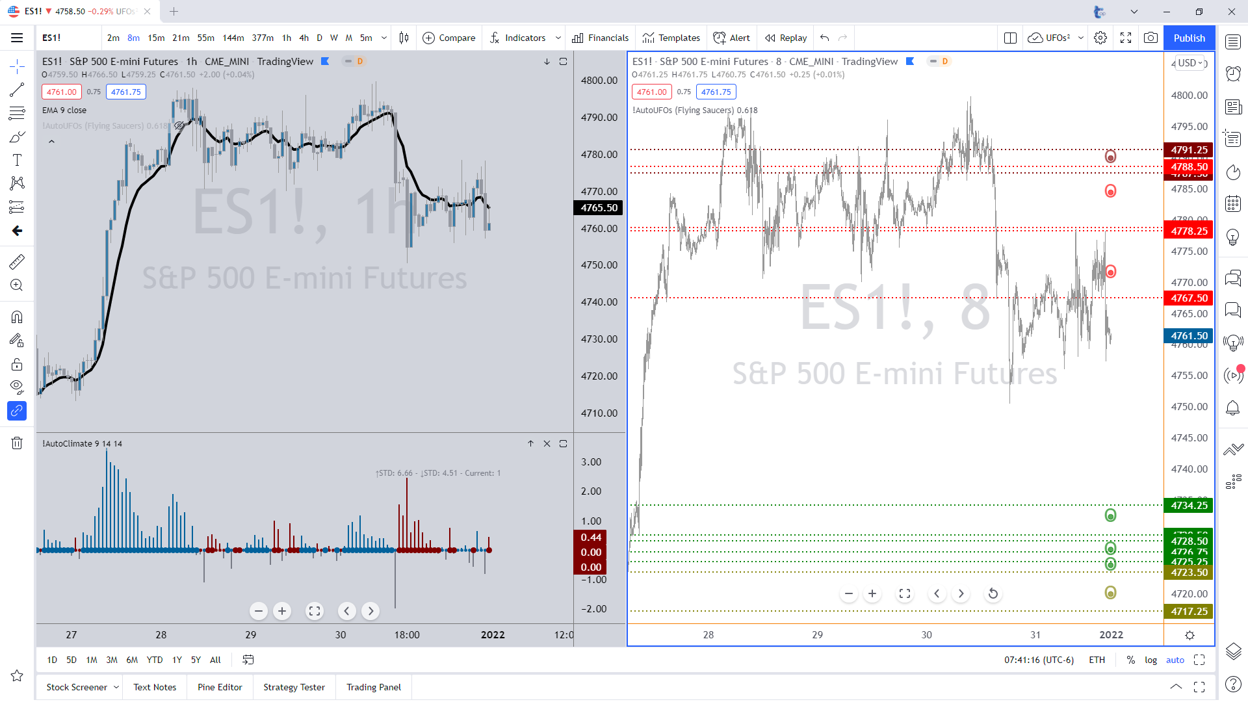Image resolution: width=1248 pixels, height=702 pixels.
Task: Move the left chart pane down
Action: (x=547, y=62)
